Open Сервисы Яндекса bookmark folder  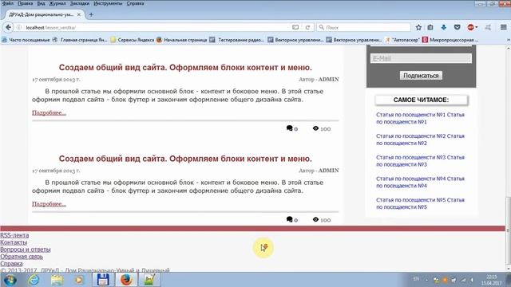click(133, 40)
